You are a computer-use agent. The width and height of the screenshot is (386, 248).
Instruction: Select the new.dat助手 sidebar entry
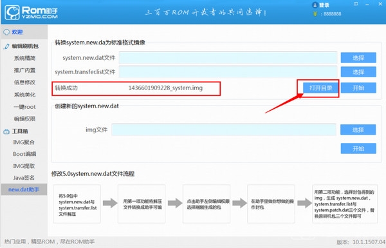tap(24, 189)
